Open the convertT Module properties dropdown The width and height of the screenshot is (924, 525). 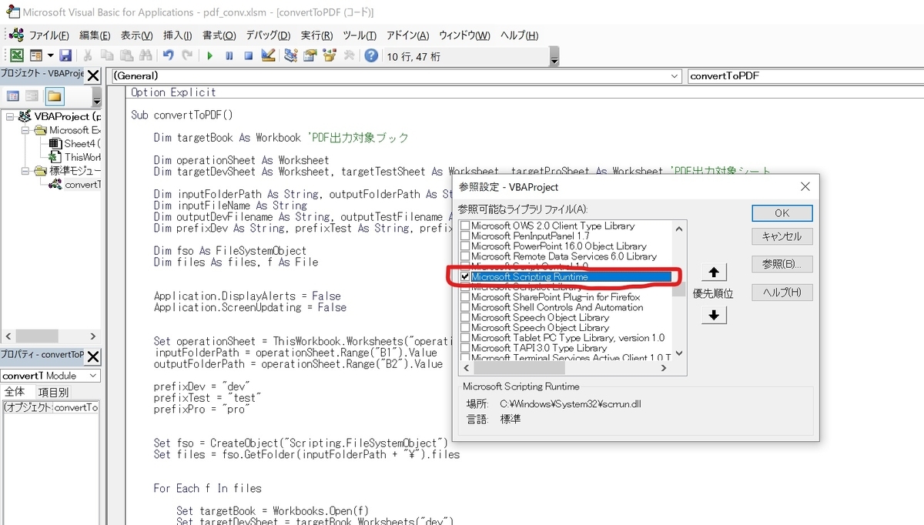coord(93,376)
